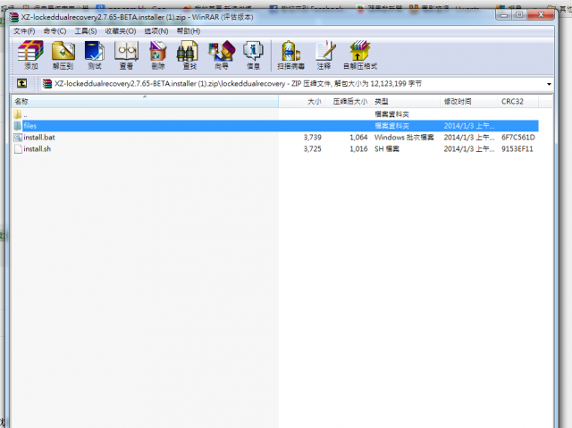Image resolution: width=572 pixels, height=428 pixels.
Task: Run the virus scan (扫描病毒) tool
Action: coord(290,55)
